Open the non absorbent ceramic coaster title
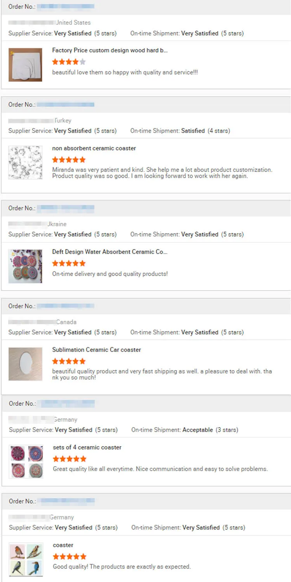Viewport: 291px width, 582px height. pos(94,148)
